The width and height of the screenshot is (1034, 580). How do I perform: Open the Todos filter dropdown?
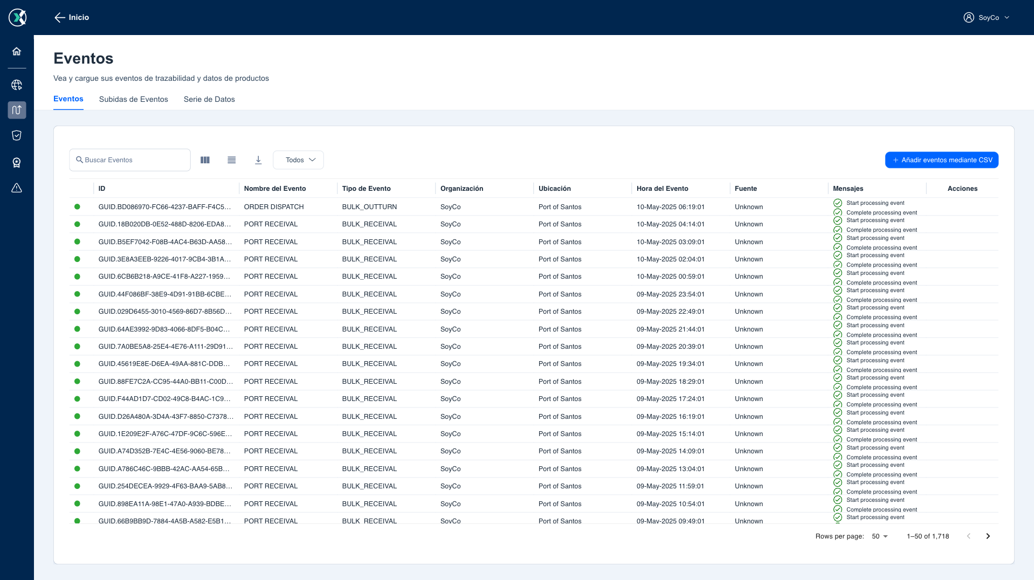[x=298, y=160]
